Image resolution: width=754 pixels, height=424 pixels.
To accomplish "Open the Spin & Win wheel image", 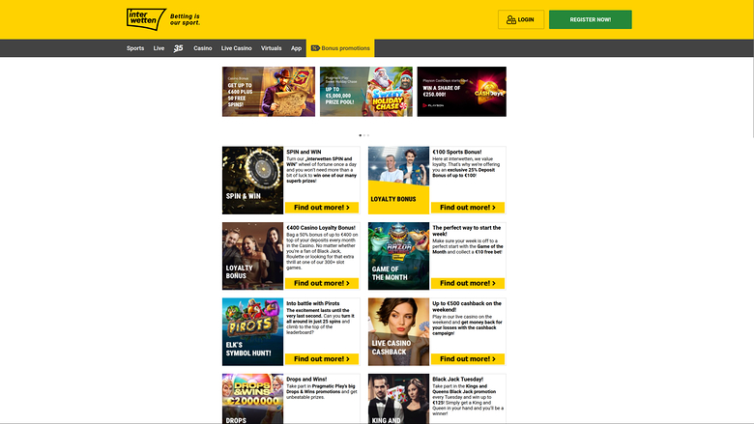I will click(252, 180).
